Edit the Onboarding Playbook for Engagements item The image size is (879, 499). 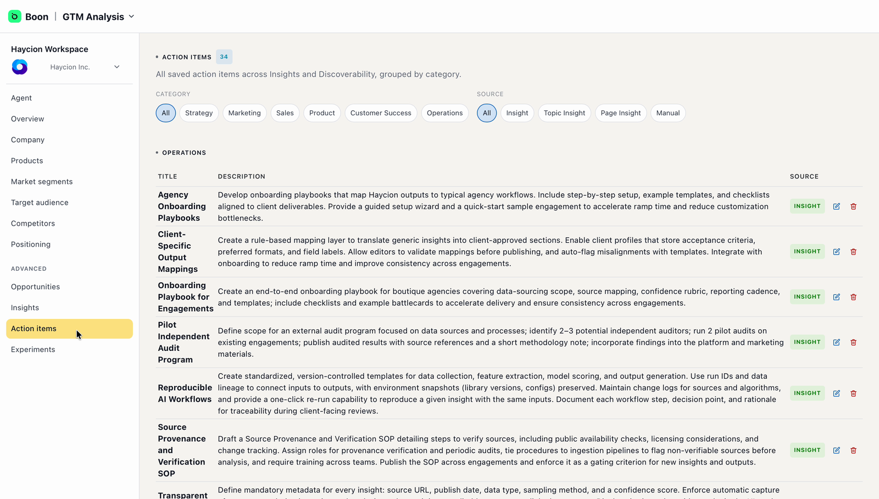[836, 297]
